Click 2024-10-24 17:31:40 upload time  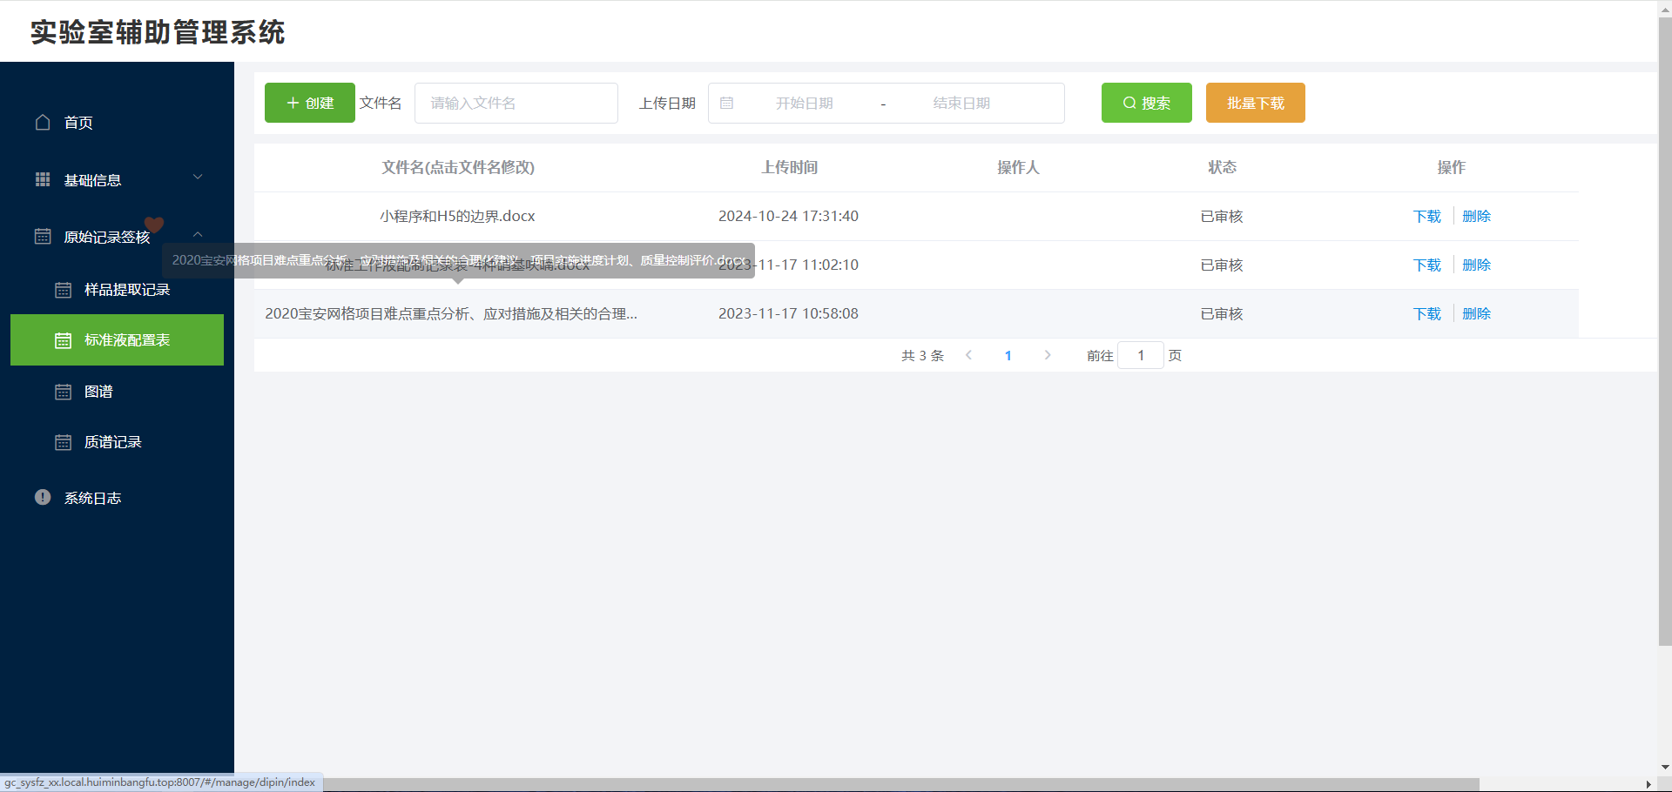tap(788, 216)
